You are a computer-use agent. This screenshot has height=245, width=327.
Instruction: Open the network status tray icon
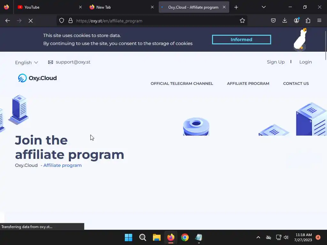[278, 237]
